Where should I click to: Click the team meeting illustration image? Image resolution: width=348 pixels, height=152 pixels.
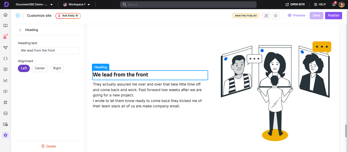(276, 91)
